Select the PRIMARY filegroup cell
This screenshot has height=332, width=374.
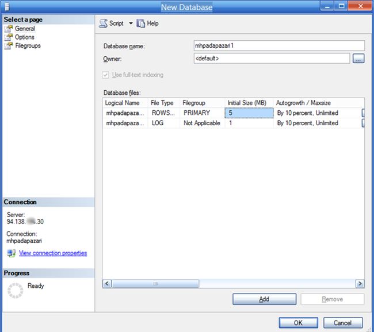tap(203, 113)
